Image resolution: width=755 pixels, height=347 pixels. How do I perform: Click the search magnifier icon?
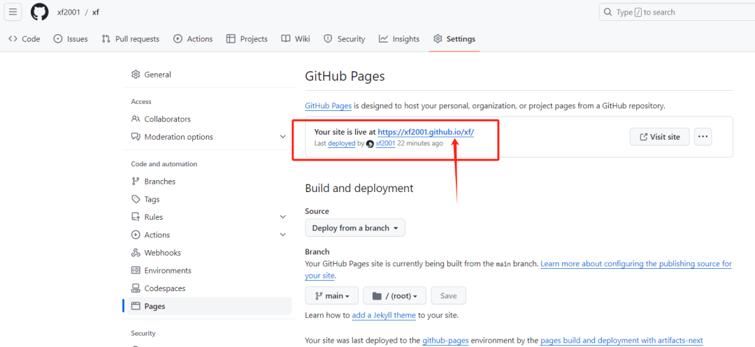[608, 12]
